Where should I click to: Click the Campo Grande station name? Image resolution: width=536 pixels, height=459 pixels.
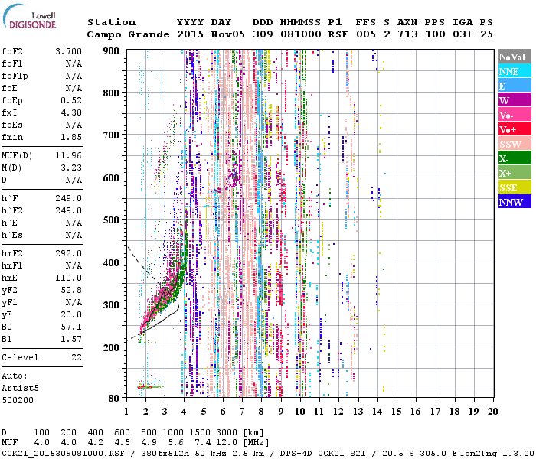pos(128,34)
